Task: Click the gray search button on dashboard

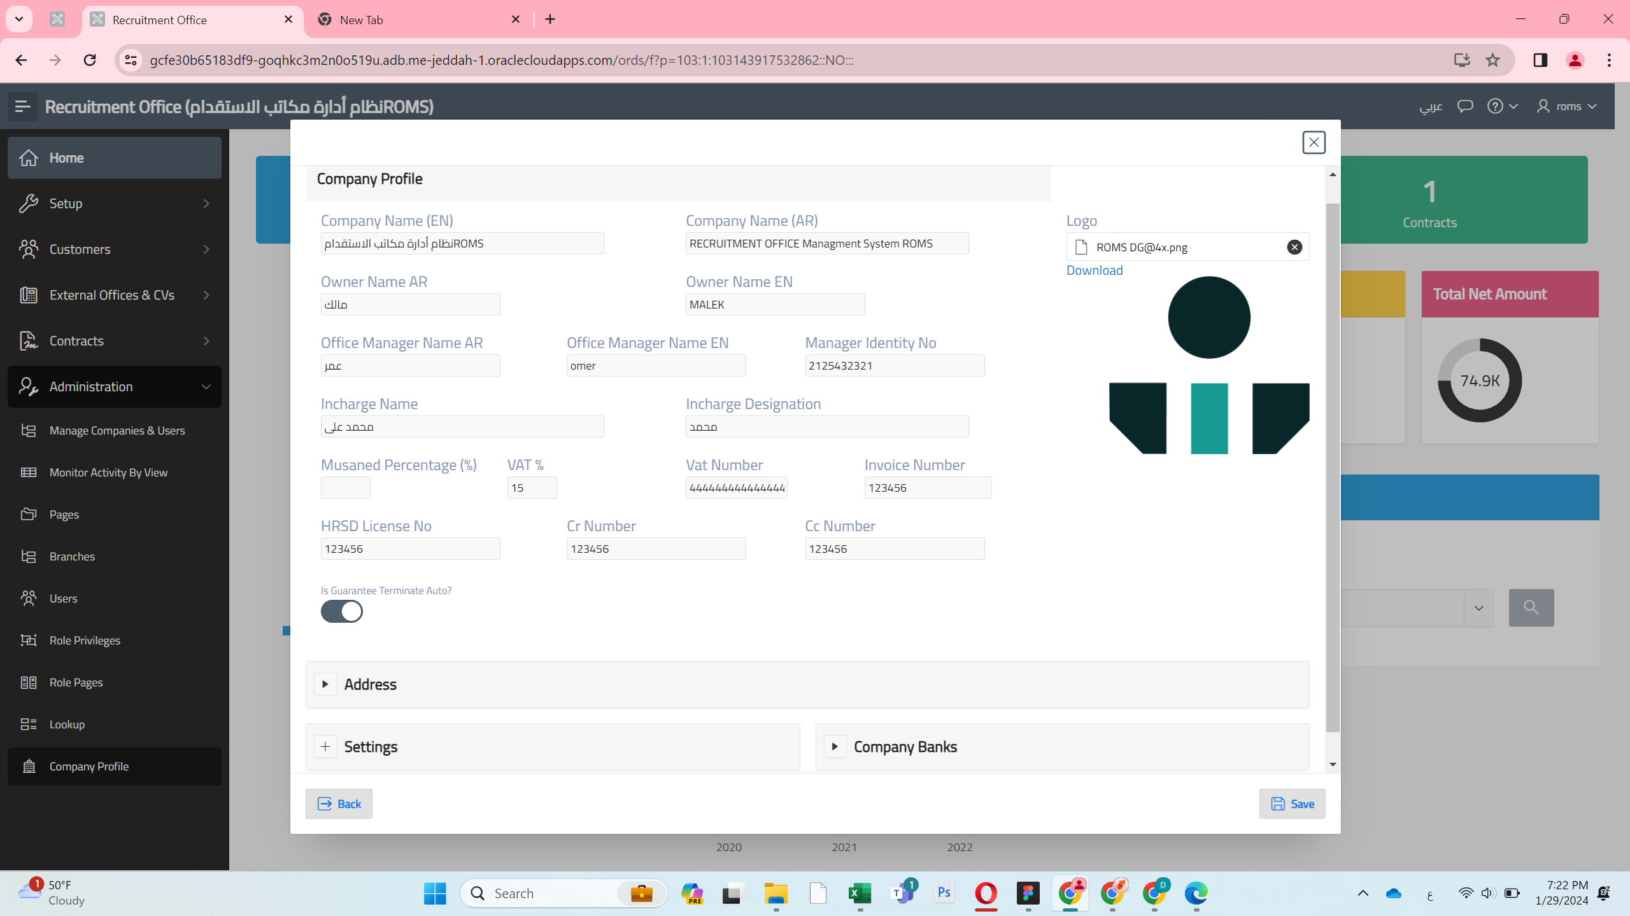Action: click(1531, 607)
